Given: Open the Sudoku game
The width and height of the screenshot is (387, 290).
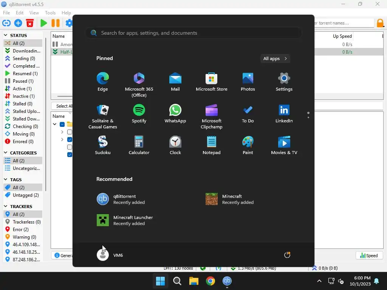Looking at the screenshot, I should tap(103, 145).
